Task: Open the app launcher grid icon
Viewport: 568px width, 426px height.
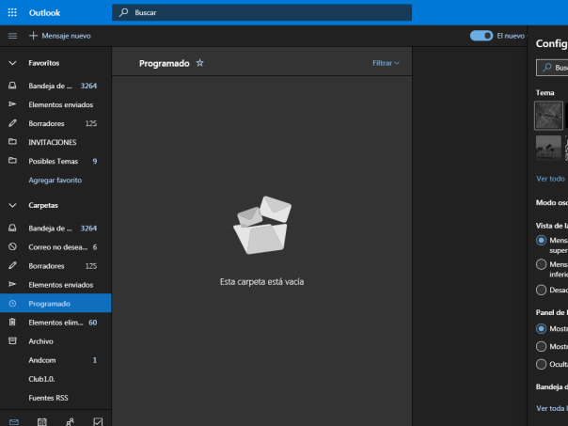Action: click(12, 12)
